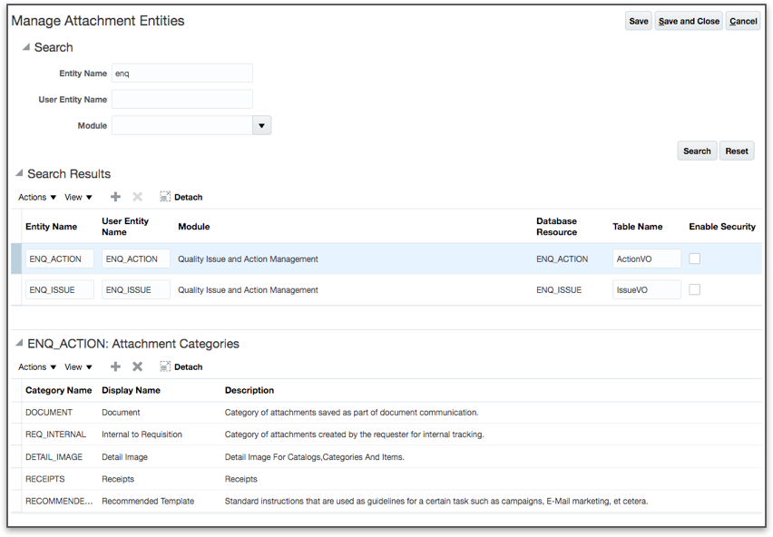Screen dimensions: 773x537
Task: Click the Save and Close button
Action: pyautogui.click(x=689, y=21)
